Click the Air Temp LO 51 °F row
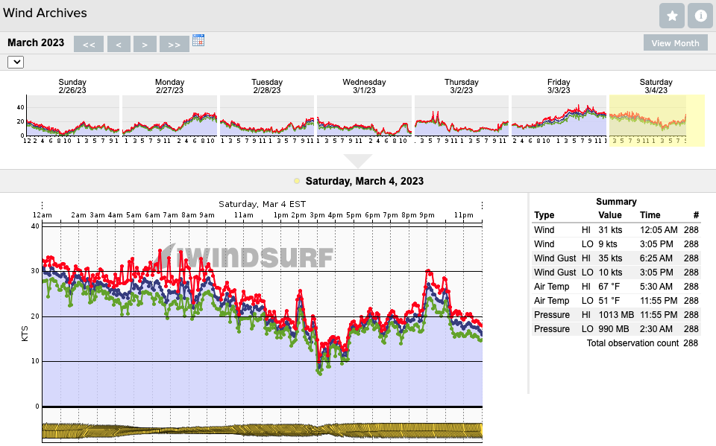The image size is (716, 446). [616, 301]
